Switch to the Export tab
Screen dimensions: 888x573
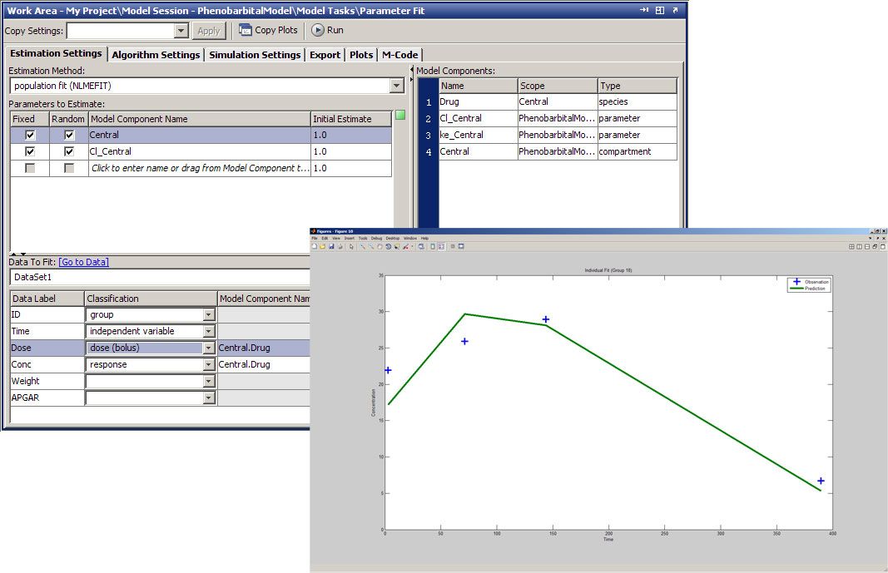325,55
